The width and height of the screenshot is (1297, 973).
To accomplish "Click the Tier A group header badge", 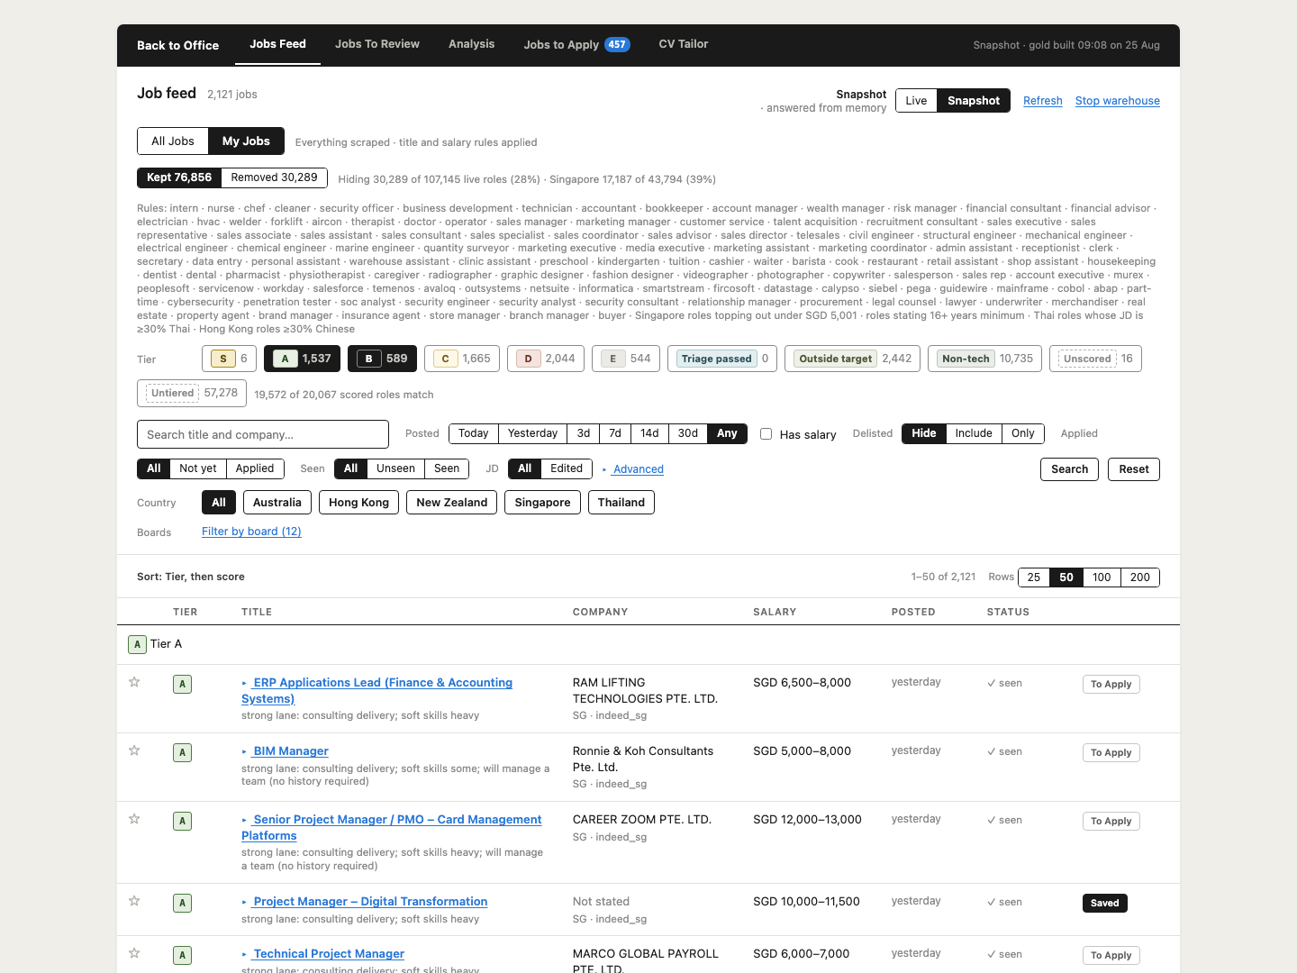I will click(x=137, y=644).
